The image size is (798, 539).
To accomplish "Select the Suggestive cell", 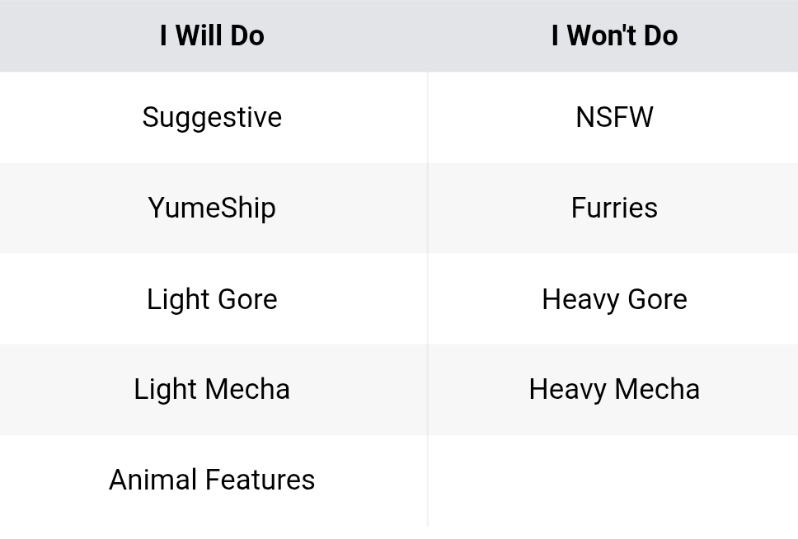I will point(212,117).
